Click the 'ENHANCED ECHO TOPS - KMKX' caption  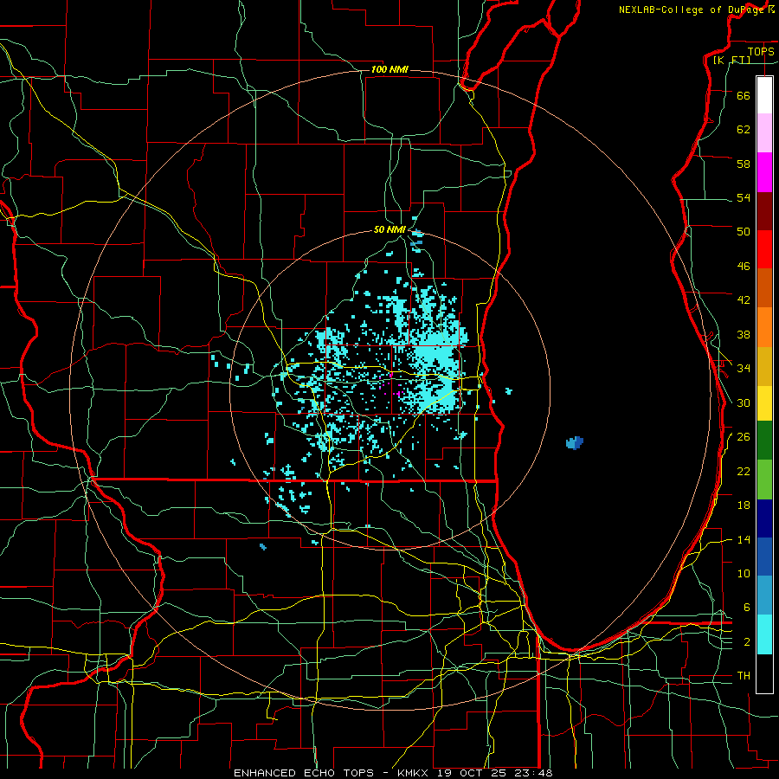(x=331, y=773)
